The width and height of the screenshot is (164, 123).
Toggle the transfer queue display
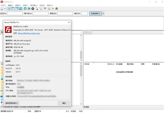coord(21,9)
